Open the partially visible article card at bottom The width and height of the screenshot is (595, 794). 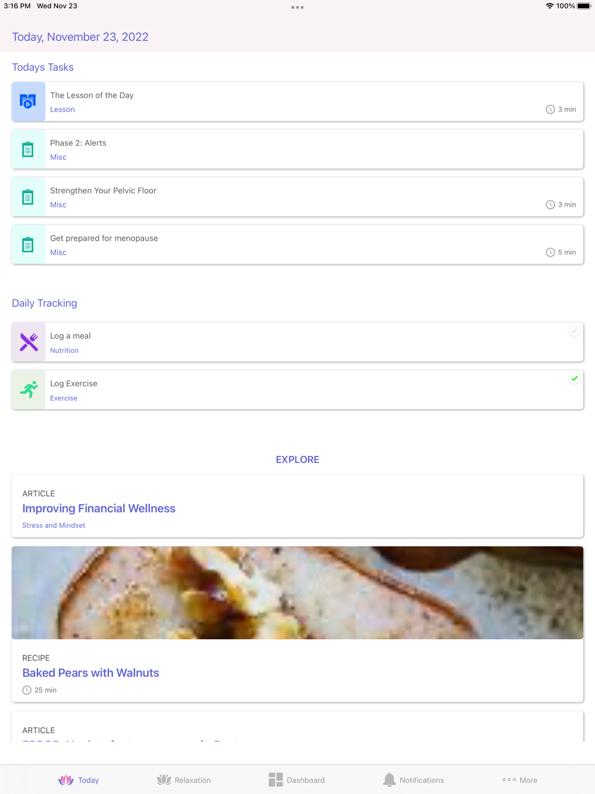(x=297, y=730)
